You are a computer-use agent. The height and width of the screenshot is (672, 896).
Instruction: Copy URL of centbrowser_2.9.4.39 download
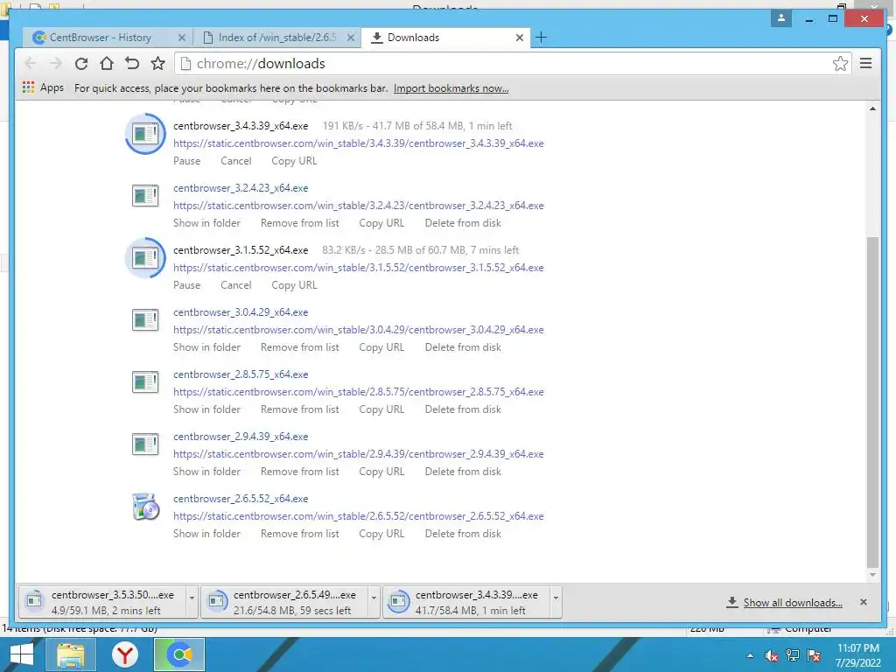[381, 472]
